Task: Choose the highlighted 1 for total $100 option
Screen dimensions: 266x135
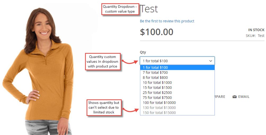Action: tap(177, 67)
